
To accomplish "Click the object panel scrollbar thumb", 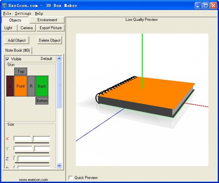I will pyautogui.click(x=59, y=85).
